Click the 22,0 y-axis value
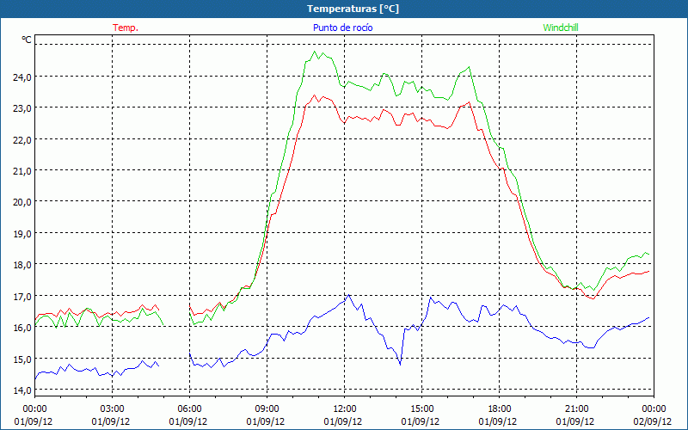Viewport: 688px width, 430px height. point(22,139)
